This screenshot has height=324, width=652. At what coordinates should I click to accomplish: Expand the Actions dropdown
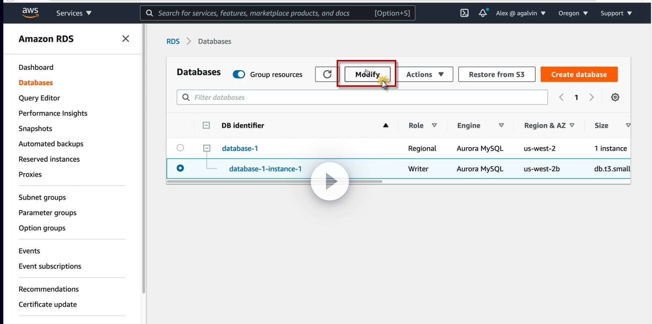425,74
